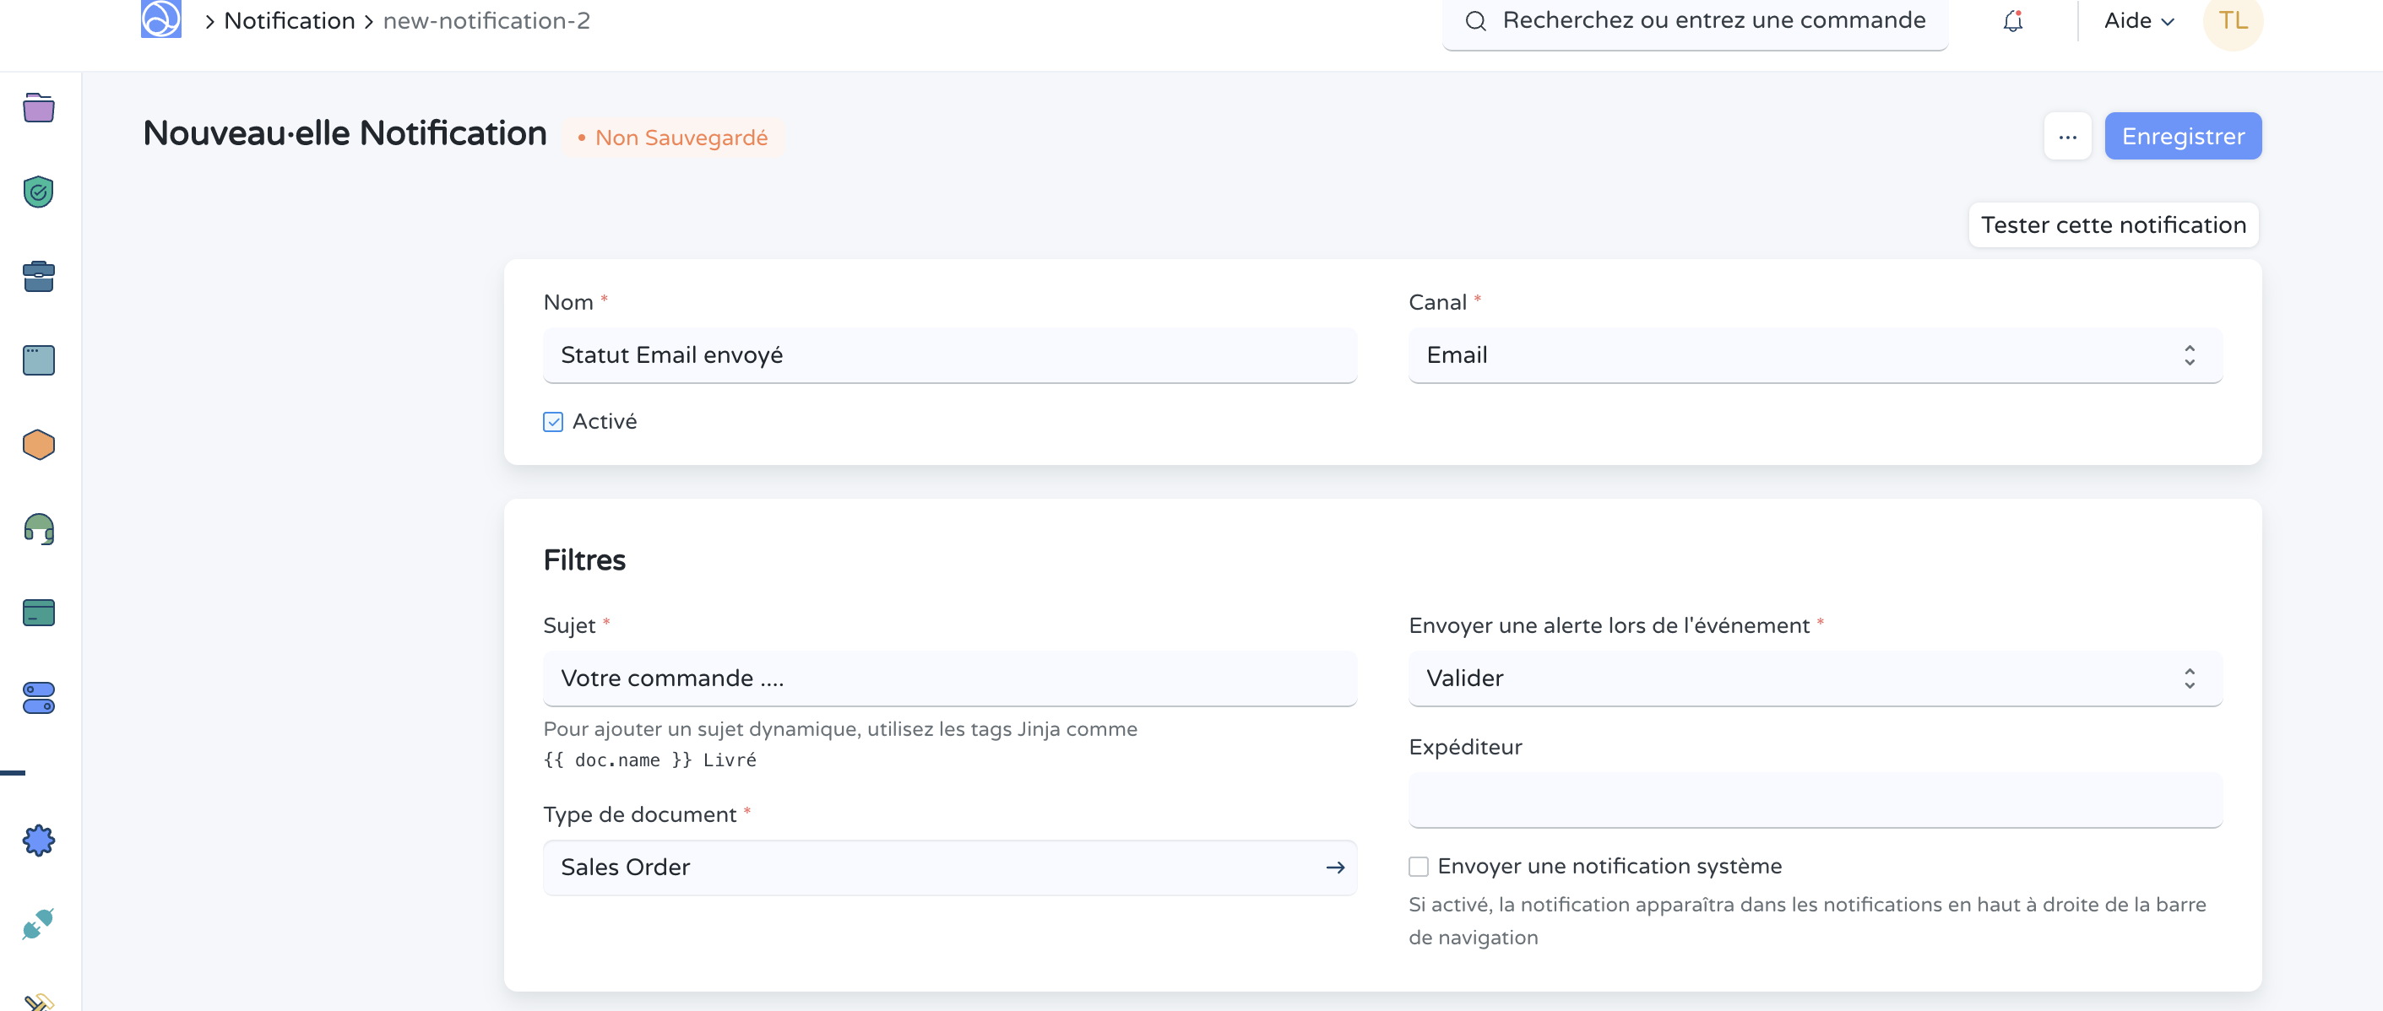The image size is (2383, 1011).
Task: Click Tester cette notification button
Action: [2113, 225]
